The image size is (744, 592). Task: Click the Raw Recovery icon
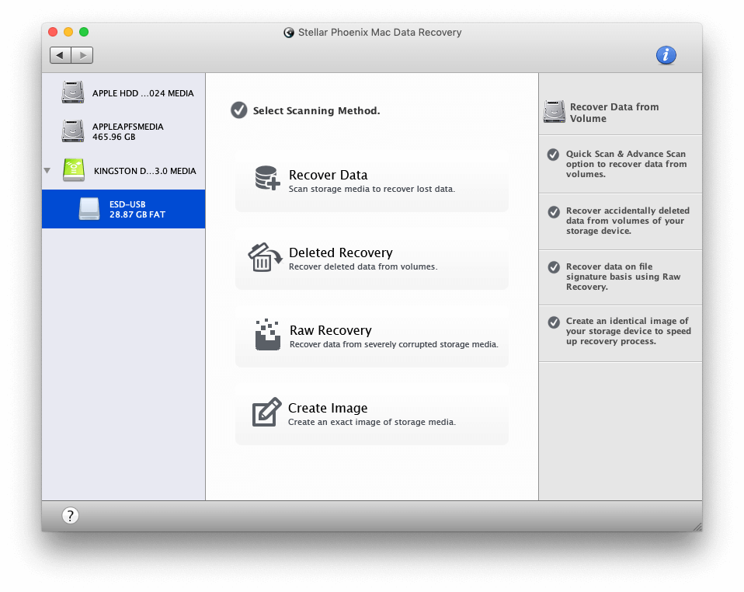[268, 335]
